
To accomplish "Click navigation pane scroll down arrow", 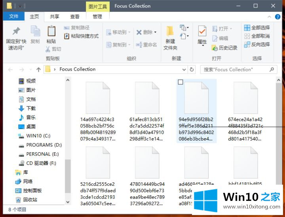I will tap(68, 202).
